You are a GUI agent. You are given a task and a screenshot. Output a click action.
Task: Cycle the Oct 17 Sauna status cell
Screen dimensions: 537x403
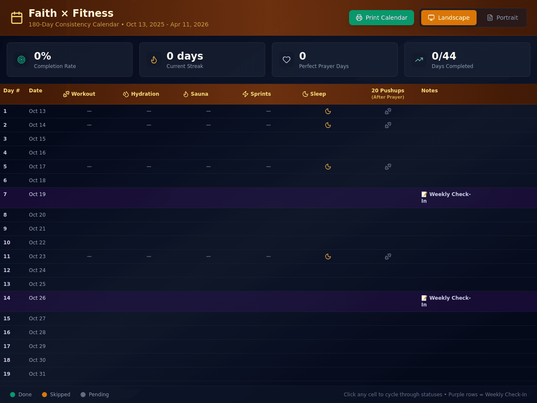[209, 167]
